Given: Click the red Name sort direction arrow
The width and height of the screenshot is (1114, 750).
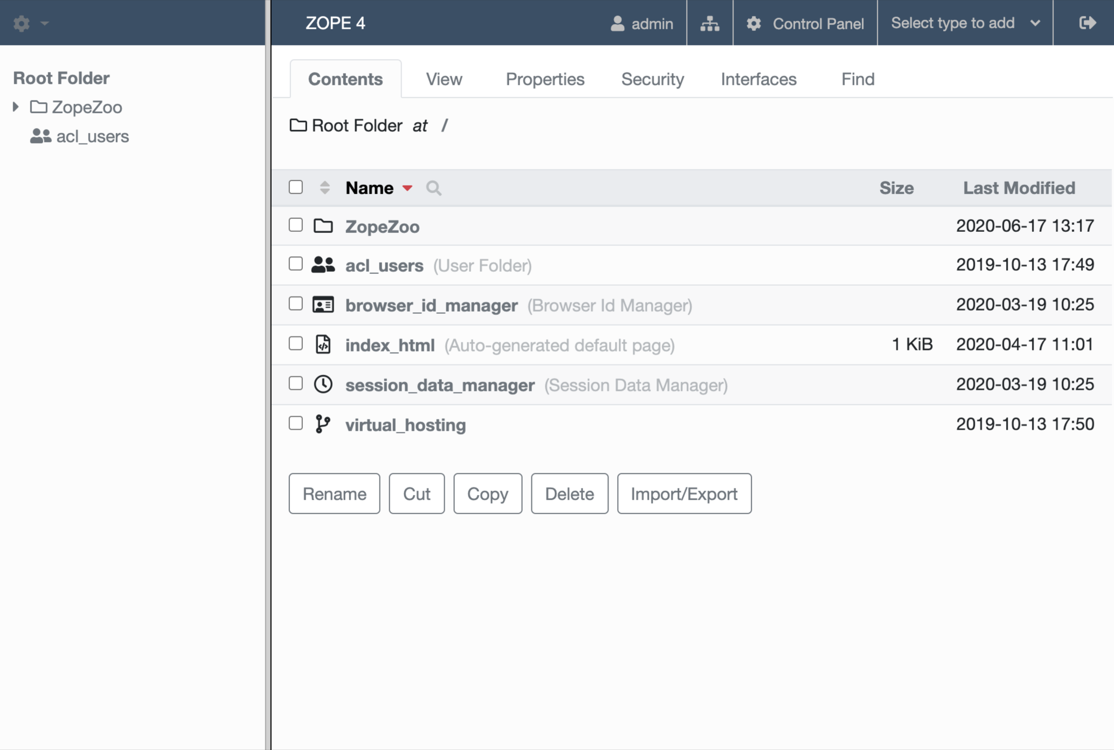Looking at the screenshot, I should pos(407,188).
